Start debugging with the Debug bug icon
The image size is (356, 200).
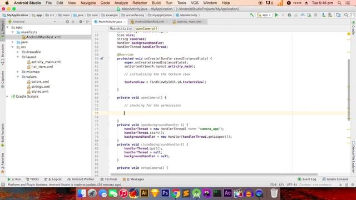pyautogui.click(x=289, y=15)
